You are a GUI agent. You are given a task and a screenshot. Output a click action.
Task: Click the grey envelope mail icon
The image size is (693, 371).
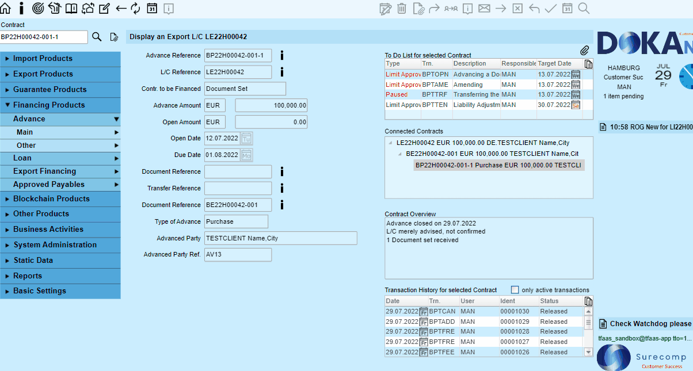pyautogui.click(x=484, y=8)
